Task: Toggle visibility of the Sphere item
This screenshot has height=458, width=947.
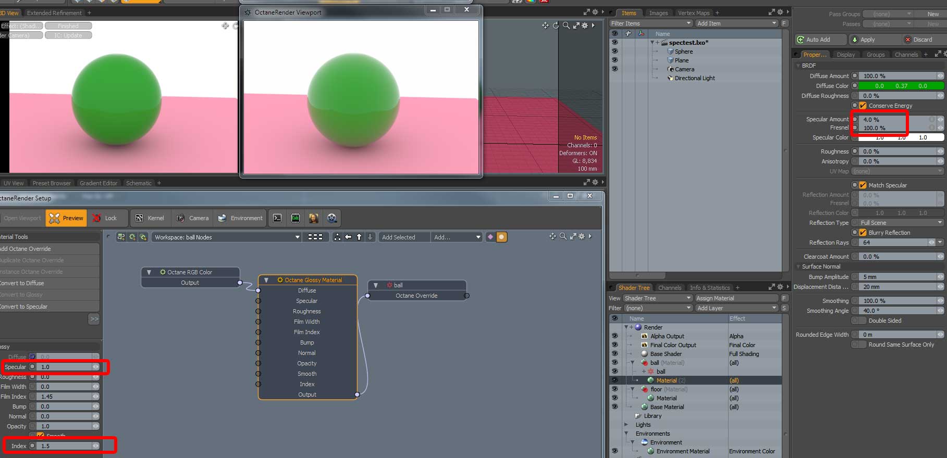Action: (x=615, y=52)
